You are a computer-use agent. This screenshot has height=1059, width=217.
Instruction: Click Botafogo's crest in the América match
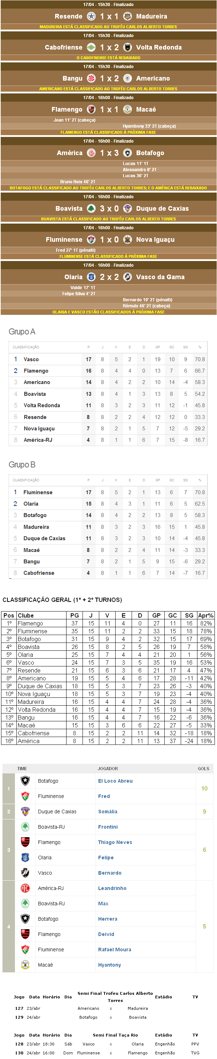(128, 153)
